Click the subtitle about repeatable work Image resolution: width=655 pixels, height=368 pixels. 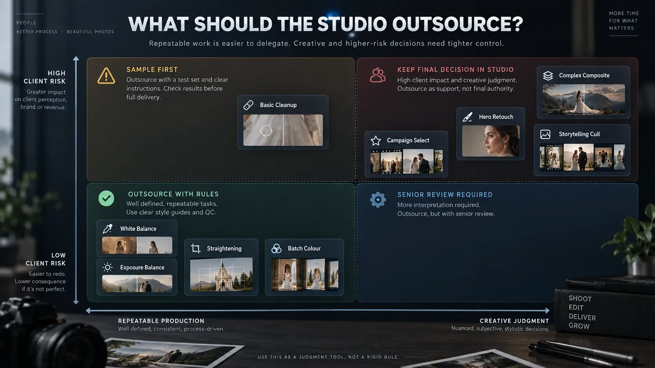[x=326, y=43]
